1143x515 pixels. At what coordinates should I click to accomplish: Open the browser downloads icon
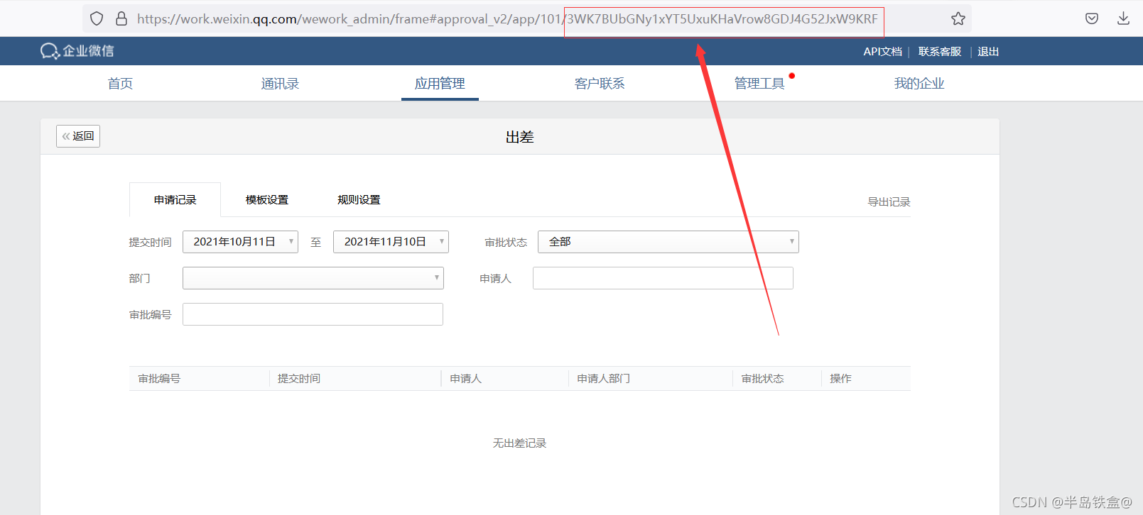(1123, 18)
